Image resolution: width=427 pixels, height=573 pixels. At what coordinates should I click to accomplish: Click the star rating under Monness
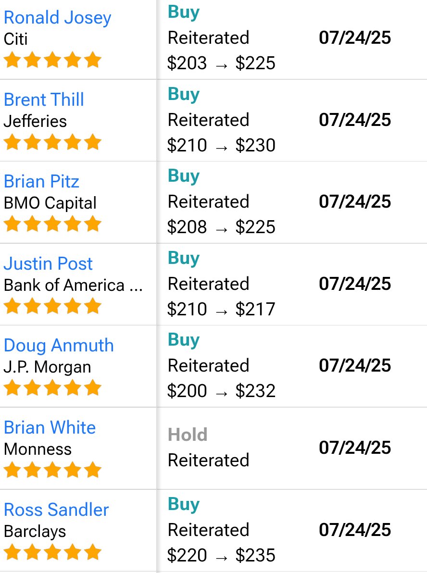point(52,470)
